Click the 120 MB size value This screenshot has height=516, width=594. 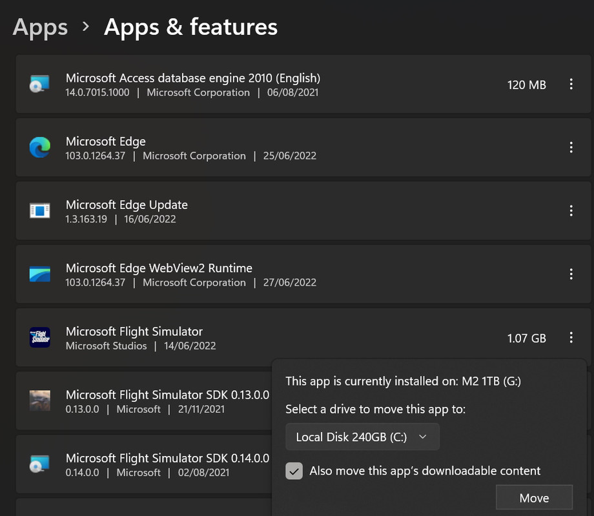pyautogui.click(x=527, y=84)
